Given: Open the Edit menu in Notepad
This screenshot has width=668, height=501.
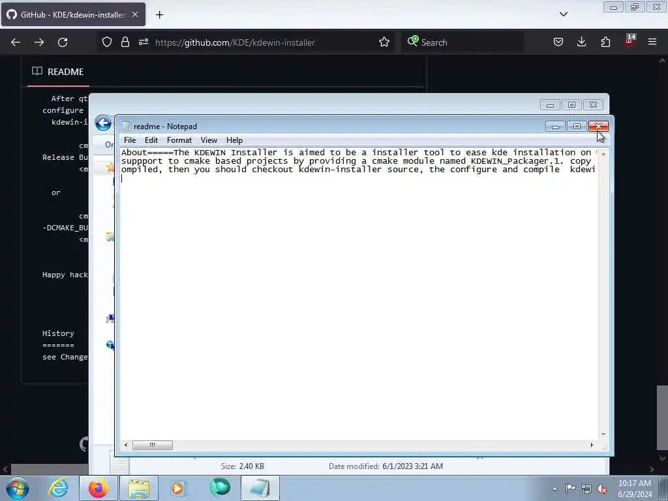Looking at the screenshot, I should (x=151, y=140).
